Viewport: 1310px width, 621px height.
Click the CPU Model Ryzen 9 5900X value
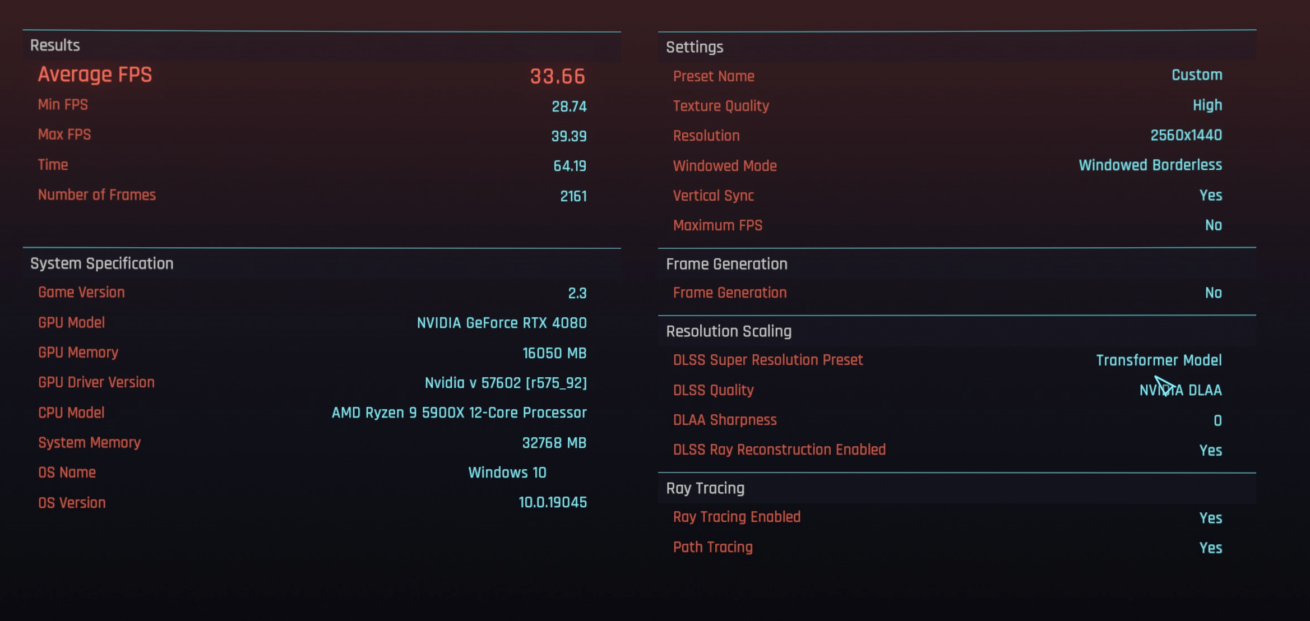coord(459,413)
